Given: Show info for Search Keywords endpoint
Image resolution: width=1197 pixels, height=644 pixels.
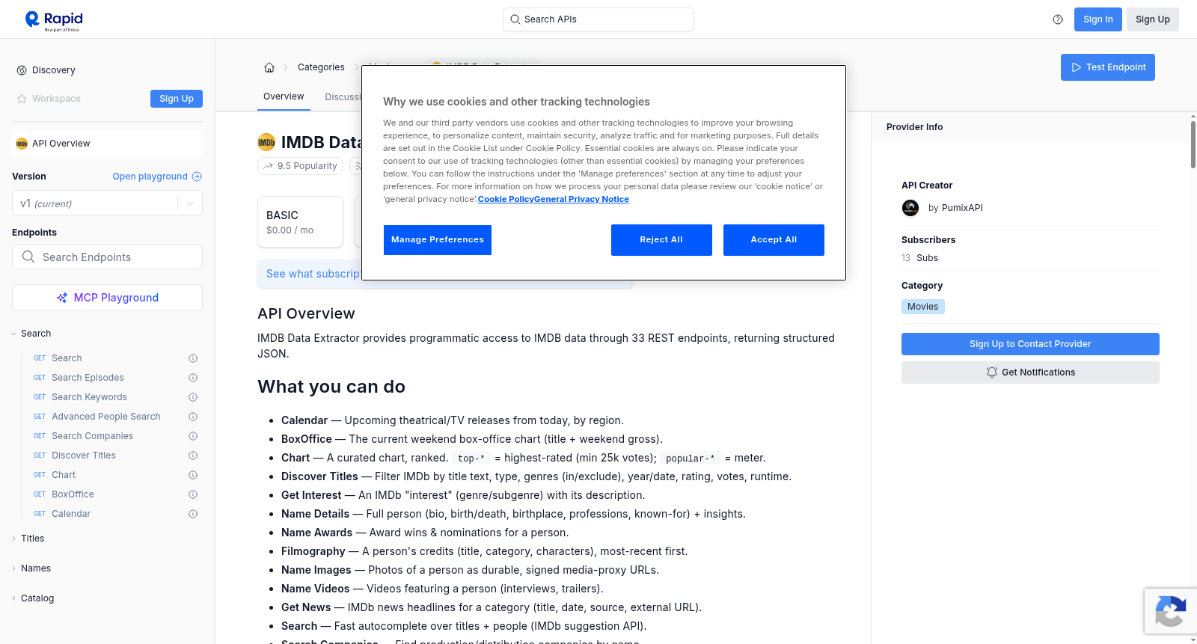Looking at the screenshot, I should (193, 397).
